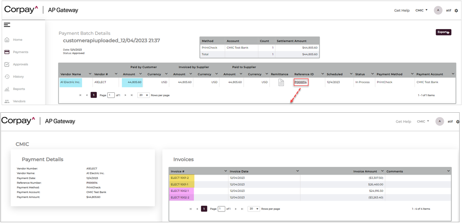Open Invoice Amount column chevron

point(382,171)
